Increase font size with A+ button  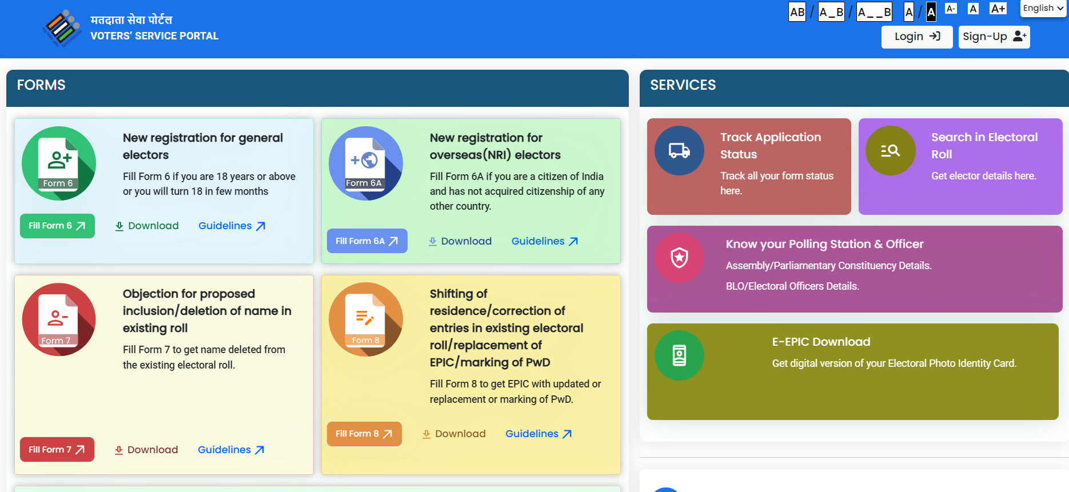pos(998,9)
